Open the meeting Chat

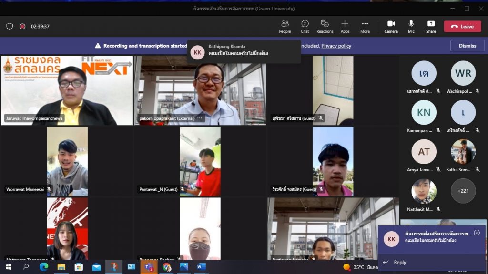coord(305,26)
